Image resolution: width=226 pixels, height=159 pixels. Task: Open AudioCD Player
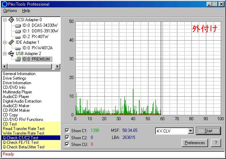coord(16,97)
